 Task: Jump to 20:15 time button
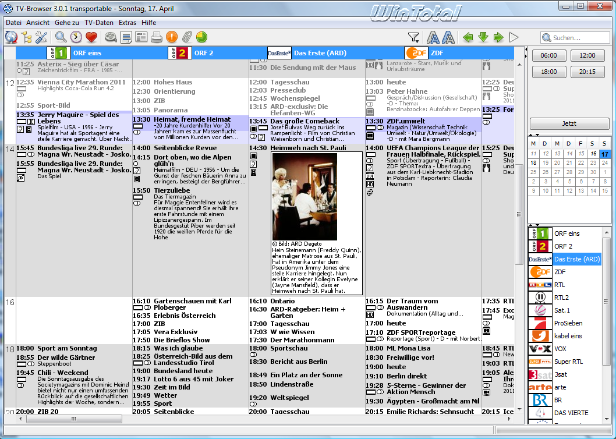point(587,72)
